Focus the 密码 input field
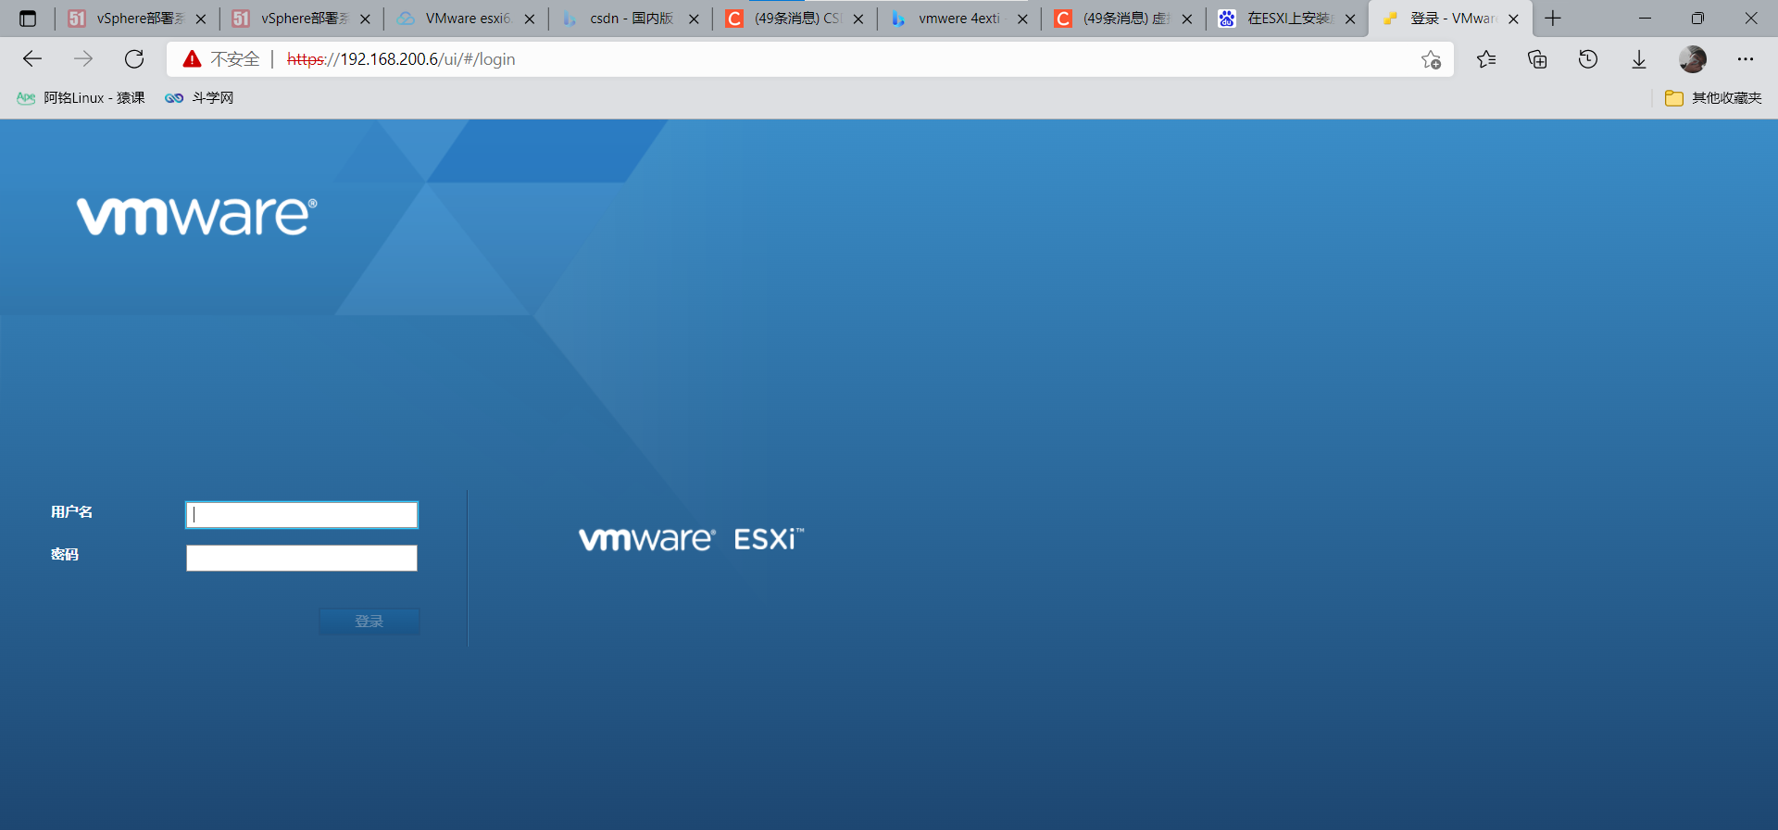 [x=302, y=558]
